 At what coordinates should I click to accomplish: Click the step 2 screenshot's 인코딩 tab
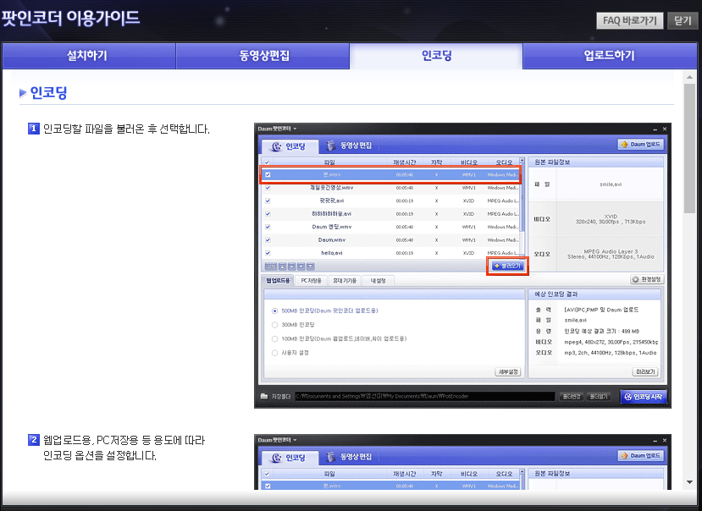point(290,458)
